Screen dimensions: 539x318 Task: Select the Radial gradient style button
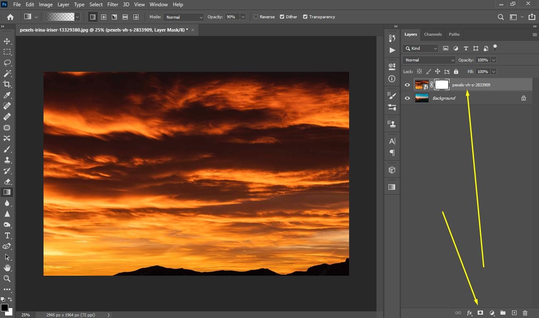pyautogui.click(x=103, y=17)
